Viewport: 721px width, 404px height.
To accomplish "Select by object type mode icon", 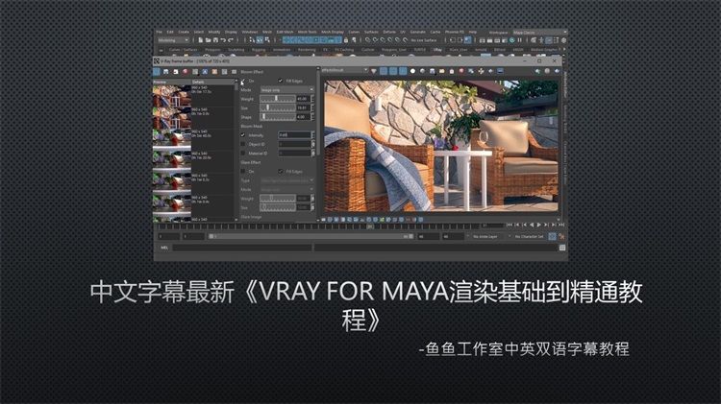I will point(260,40).
